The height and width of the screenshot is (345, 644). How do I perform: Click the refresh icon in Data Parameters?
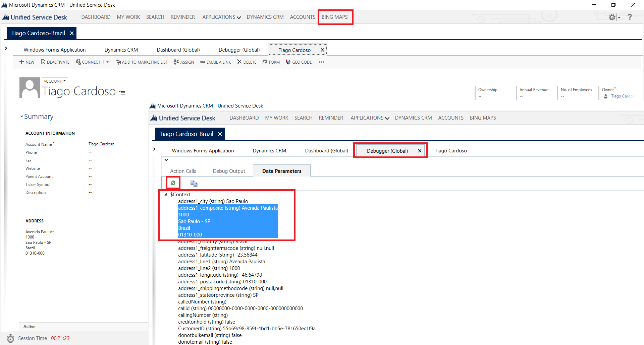(173, 183)
